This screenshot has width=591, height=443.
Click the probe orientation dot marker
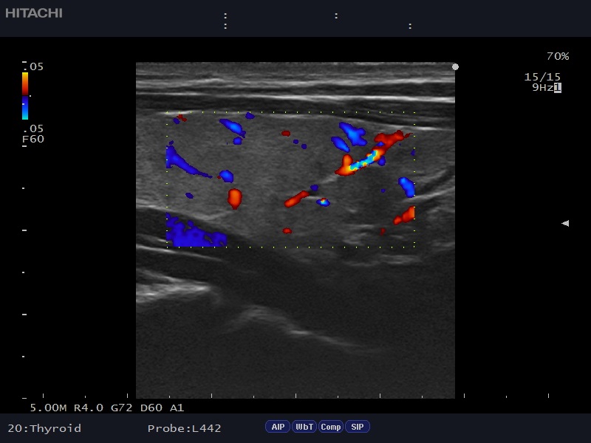[x=455, y=67]
